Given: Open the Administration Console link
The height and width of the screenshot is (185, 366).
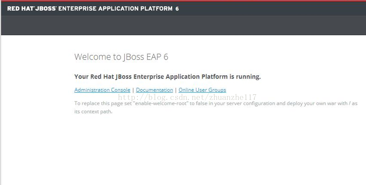Looking at the screenshot, I should click(102, 90).
